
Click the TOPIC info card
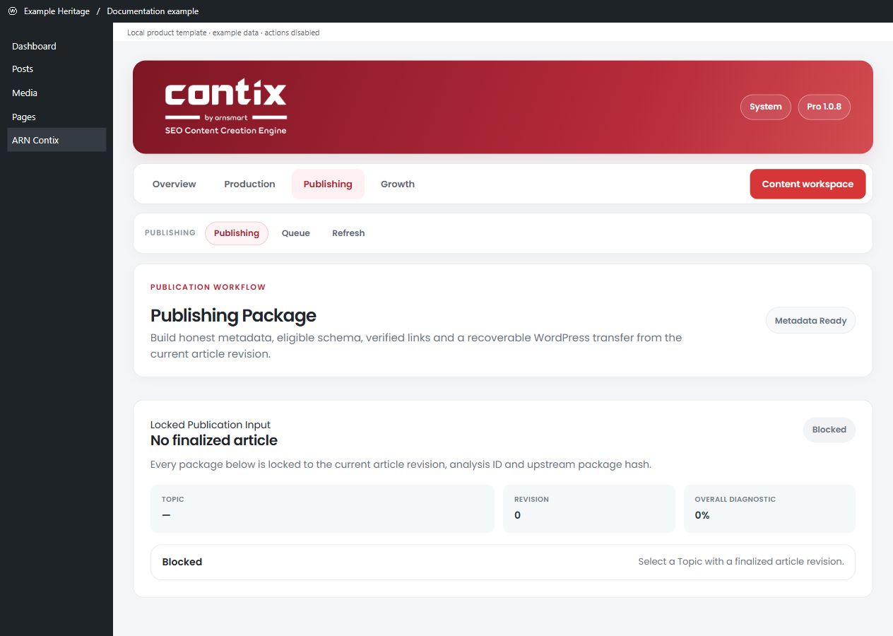tap(322, 509)
